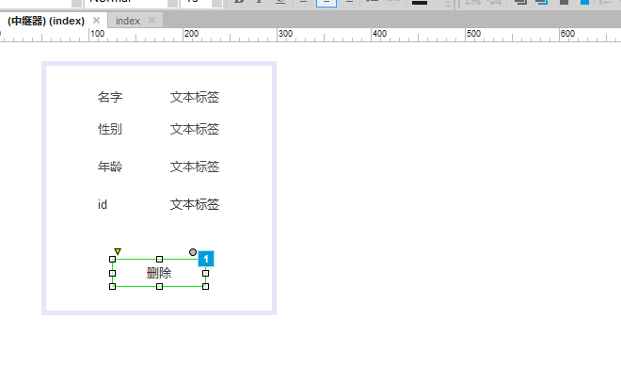Click the top-middle handle of 删除 widget

(x=159, y=259)
